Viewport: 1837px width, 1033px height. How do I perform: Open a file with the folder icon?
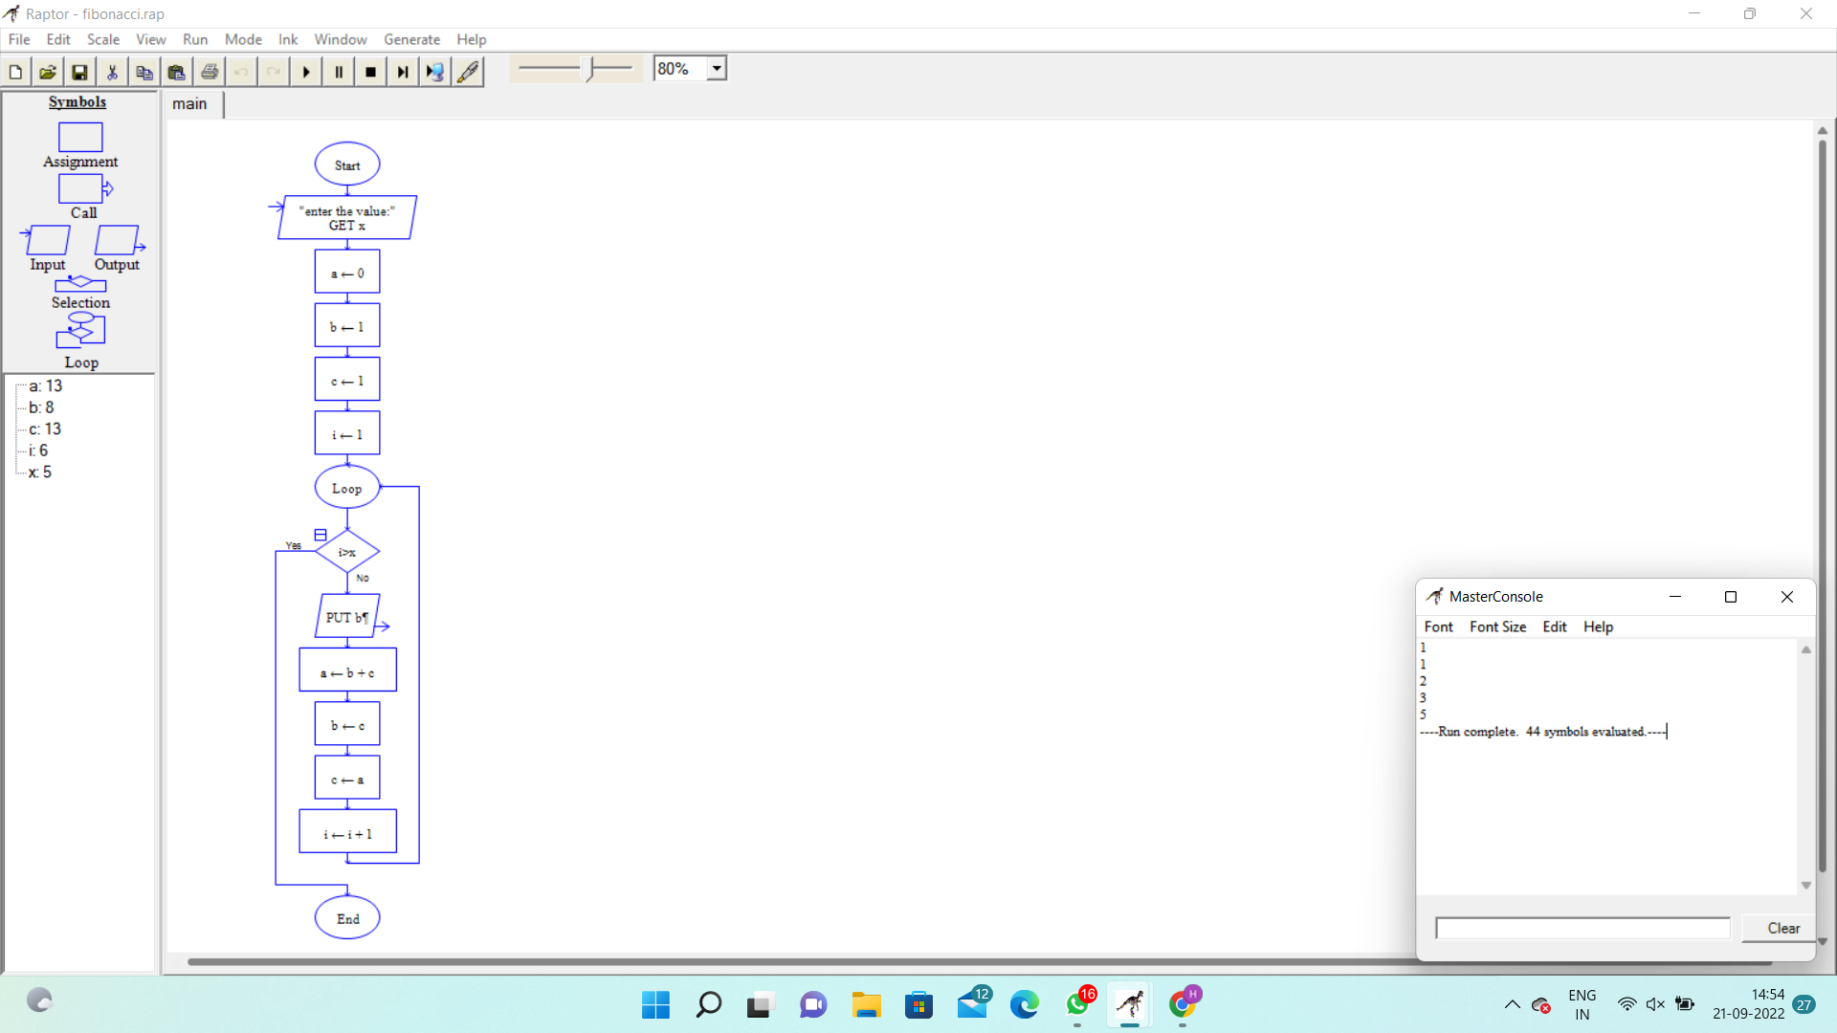click(x=47, y=72)
